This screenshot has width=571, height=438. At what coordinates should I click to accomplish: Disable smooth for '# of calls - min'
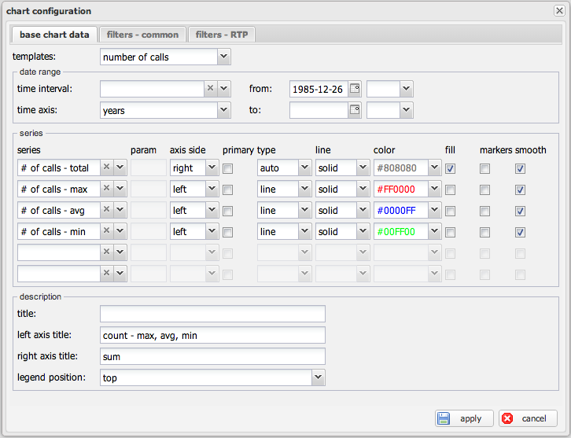pos(520,232)
